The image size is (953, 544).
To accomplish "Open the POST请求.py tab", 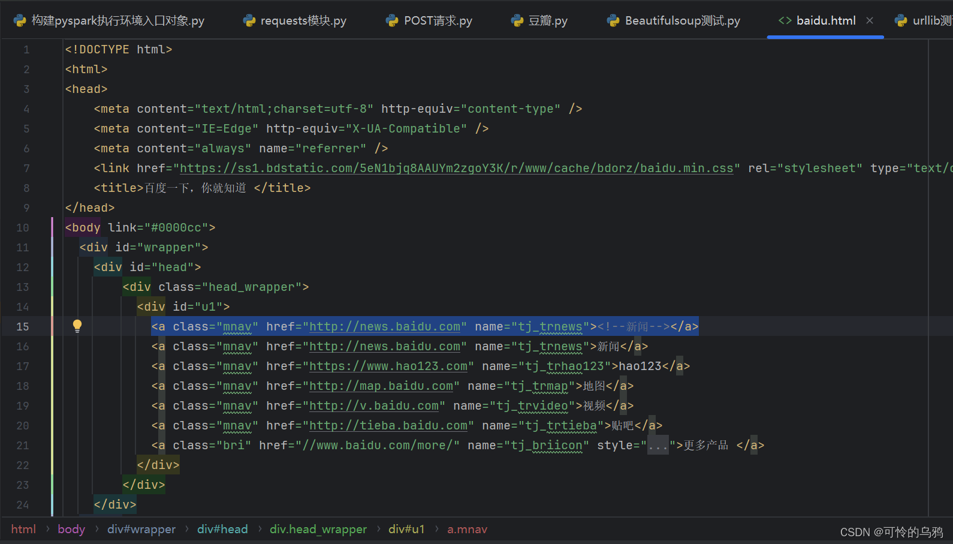I will 429,21.
